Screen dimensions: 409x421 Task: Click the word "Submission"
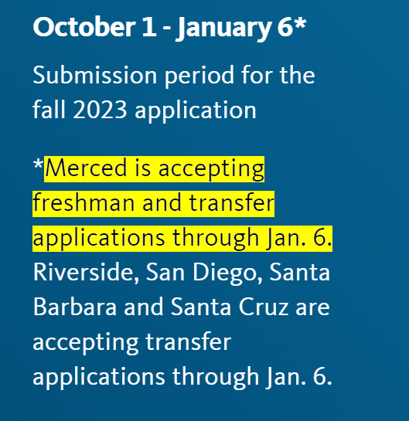[95, 75]
